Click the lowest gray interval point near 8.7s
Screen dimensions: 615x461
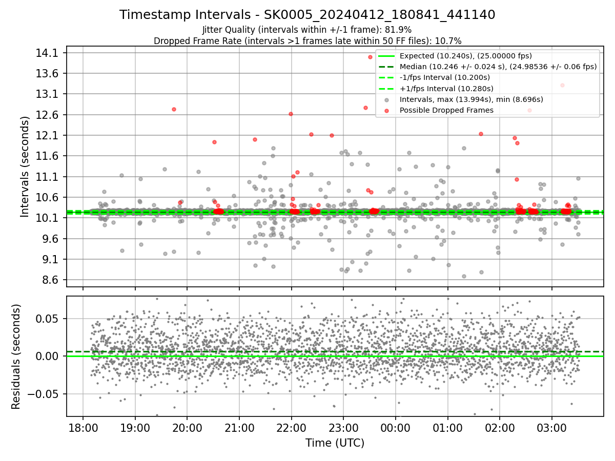click(464, 276)
